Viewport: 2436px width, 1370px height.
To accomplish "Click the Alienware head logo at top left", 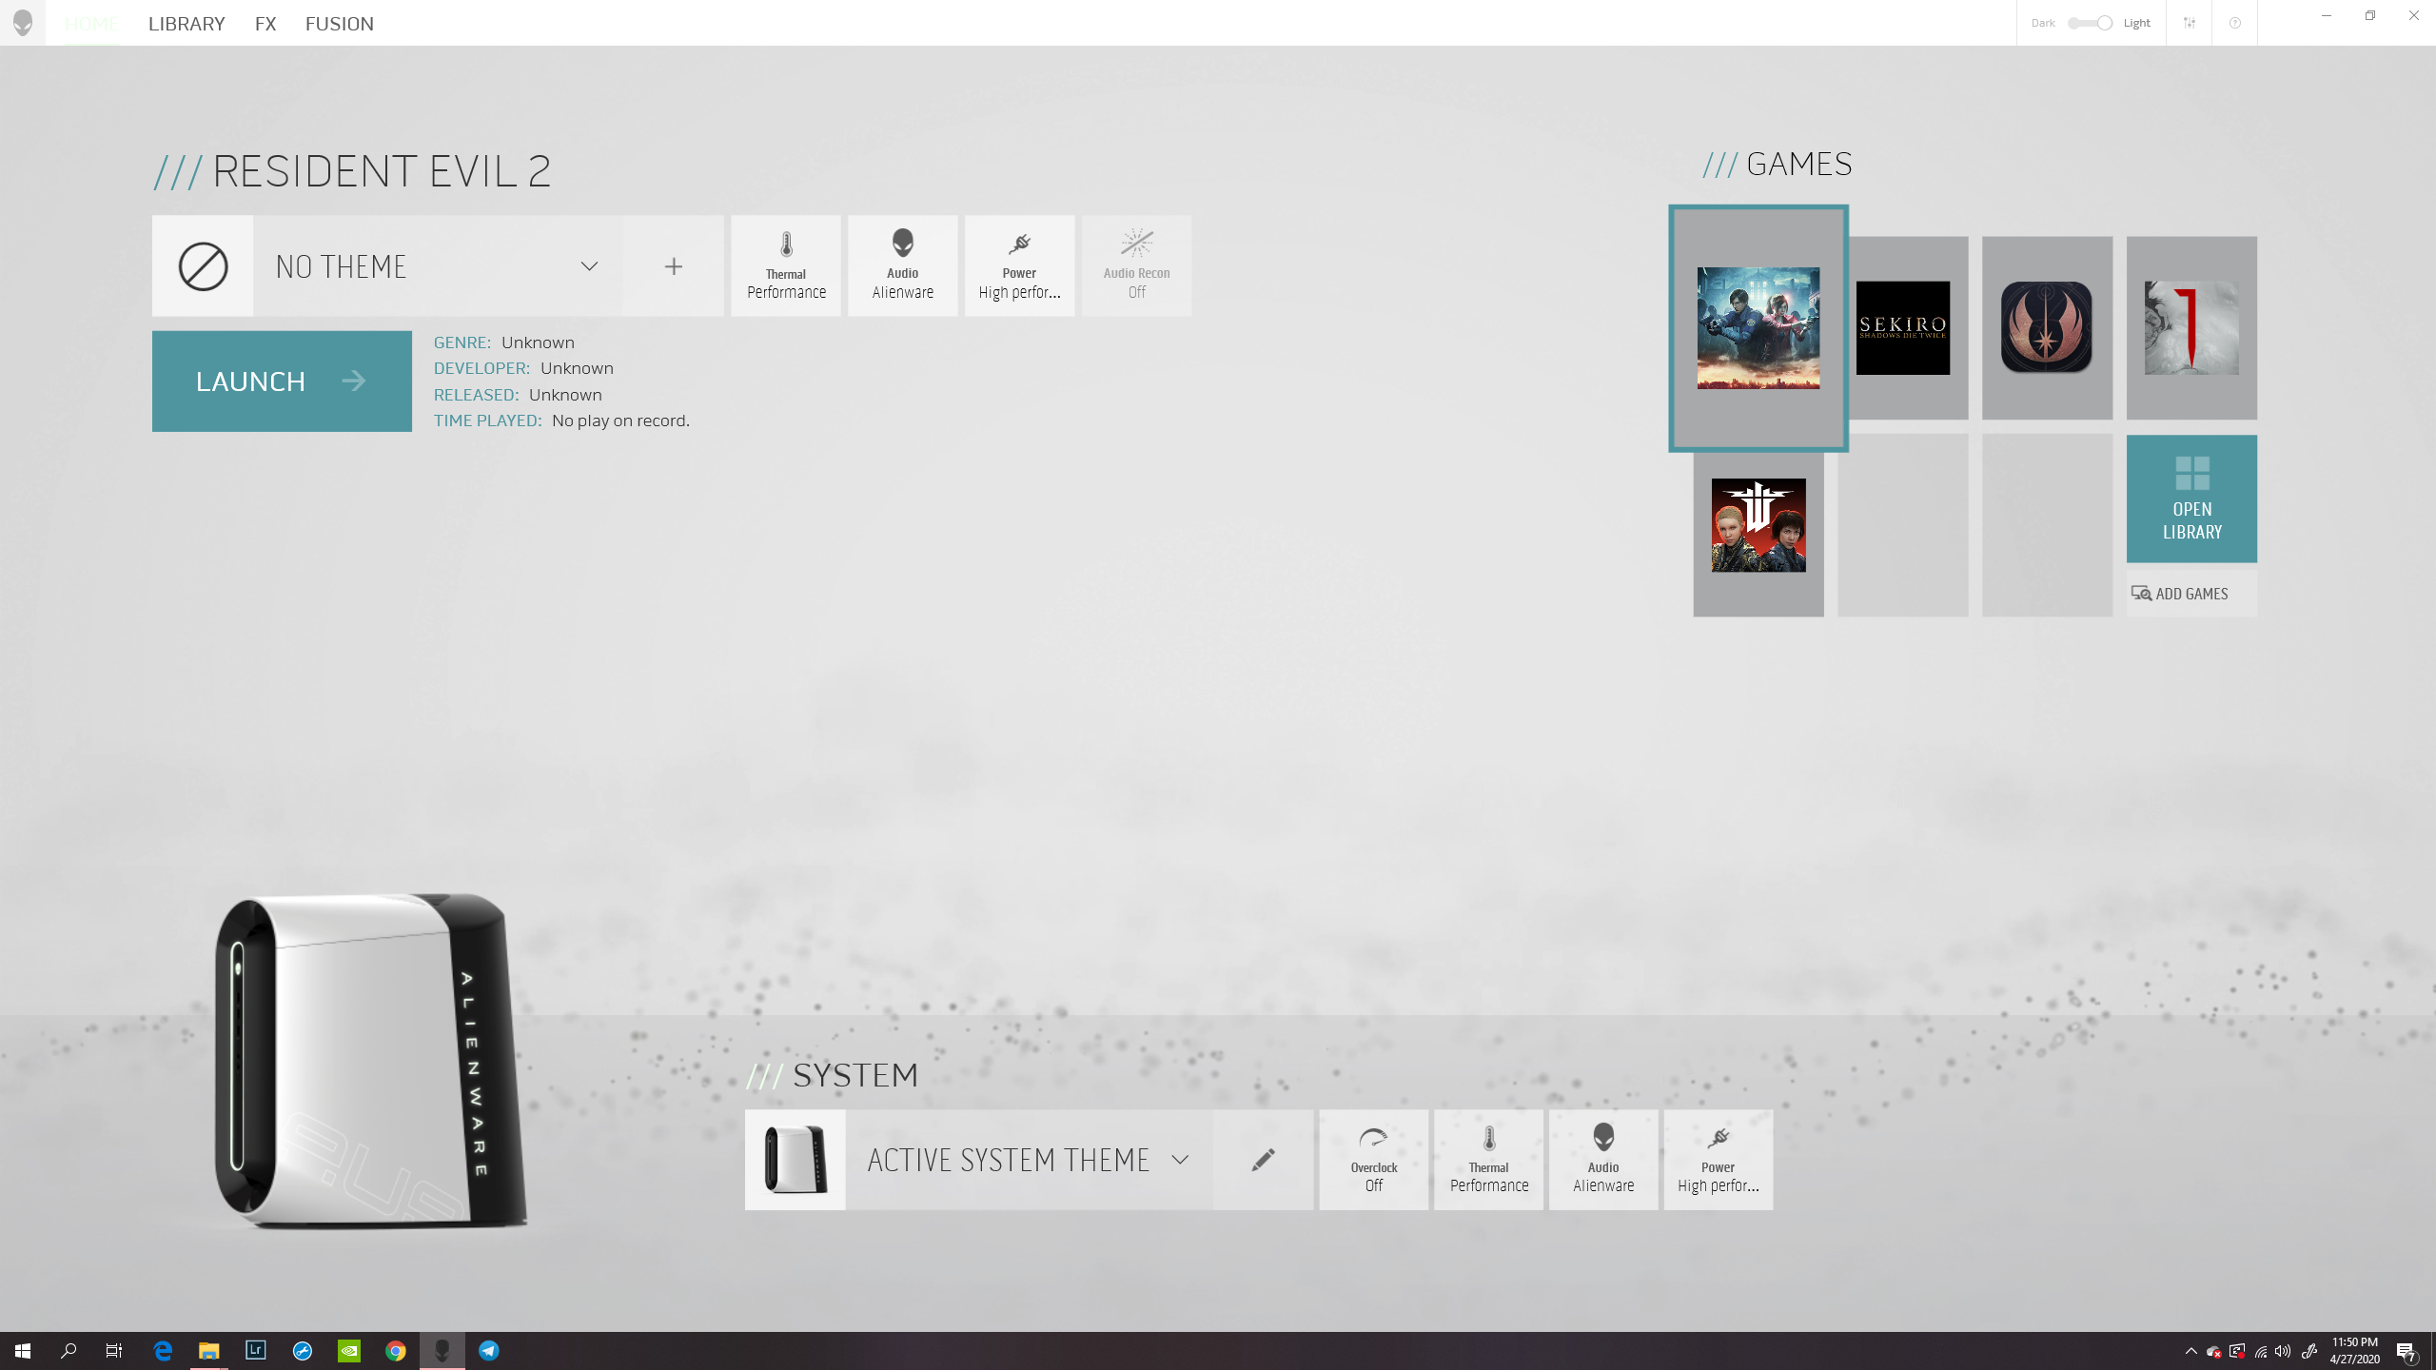I will (23, 23).
